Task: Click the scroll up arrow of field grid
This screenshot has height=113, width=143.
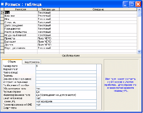Action: coord(139,10)
